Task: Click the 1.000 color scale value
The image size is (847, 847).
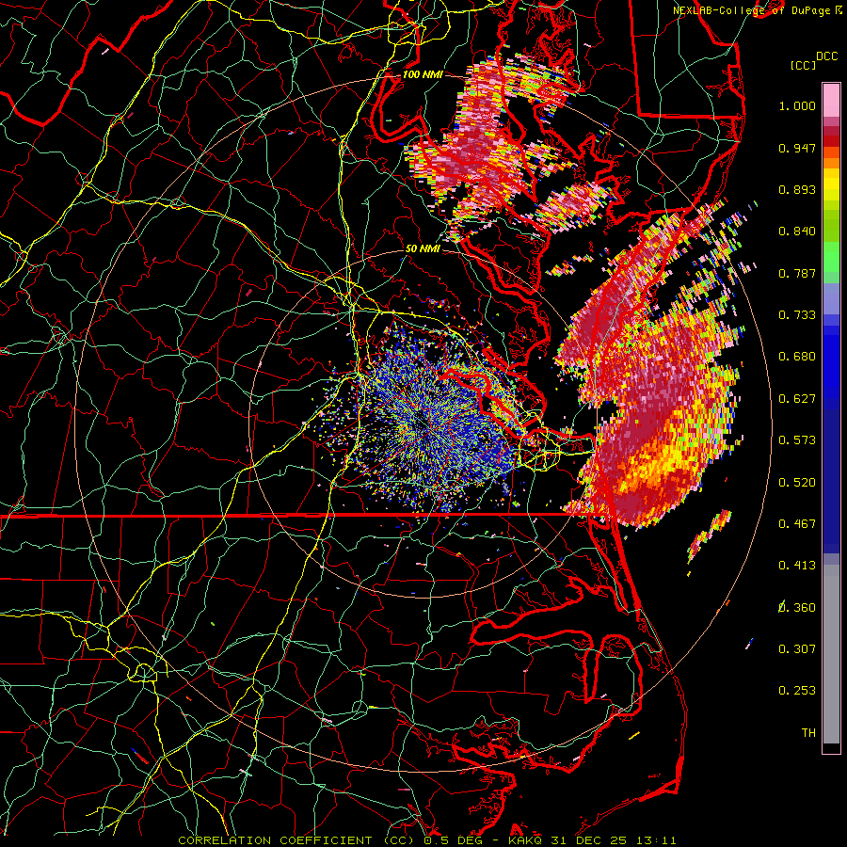Action: coord(797,105)
